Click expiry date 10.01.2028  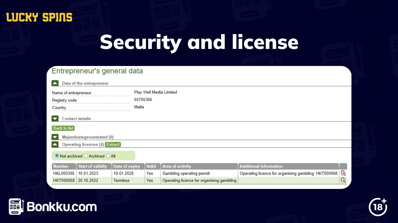(123, 173)
